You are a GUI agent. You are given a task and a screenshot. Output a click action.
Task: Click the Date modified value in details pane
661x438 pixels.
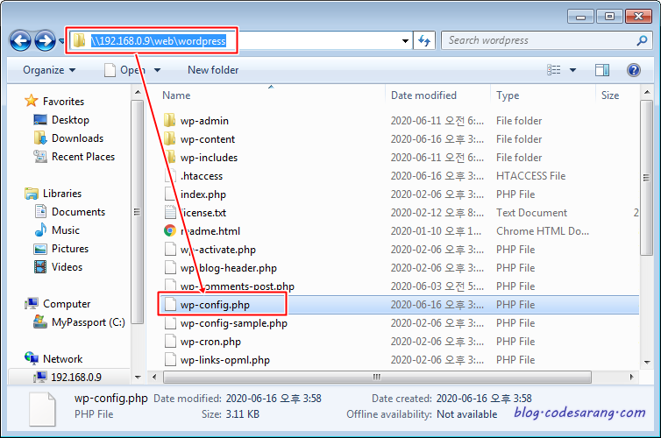coord(274,399)
